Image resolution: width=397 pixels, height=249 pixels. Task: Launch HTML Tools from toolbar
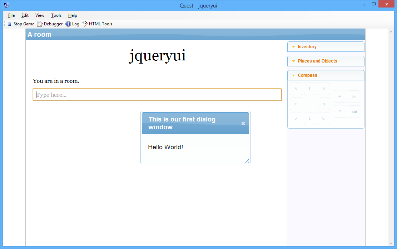(x=98, y=24)
